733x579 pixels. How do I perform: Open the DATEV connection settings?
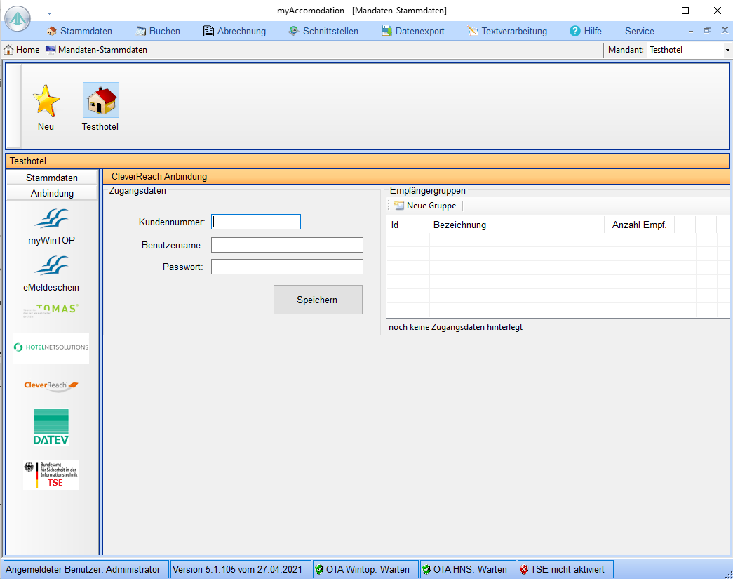point(51,427)
